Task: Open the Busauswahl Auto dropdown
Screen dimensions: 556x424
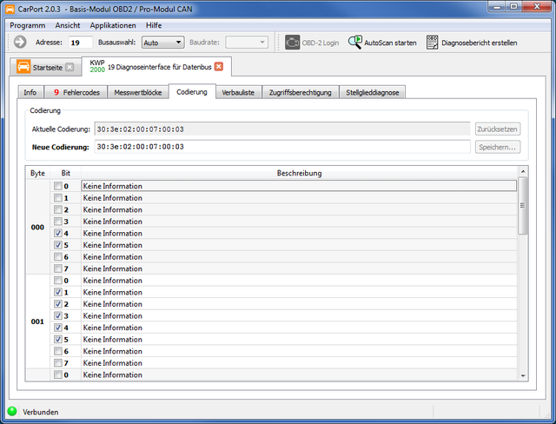Action: 162,43
